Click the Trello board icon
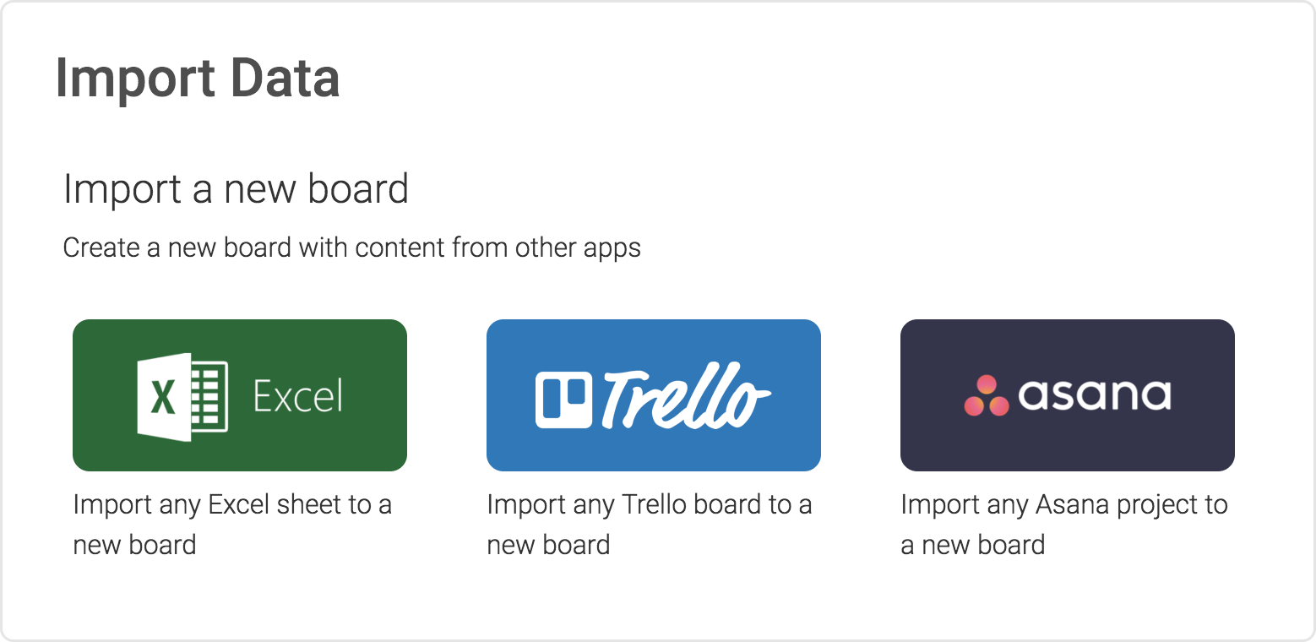 pyautogui.click(x=565, y=399)
